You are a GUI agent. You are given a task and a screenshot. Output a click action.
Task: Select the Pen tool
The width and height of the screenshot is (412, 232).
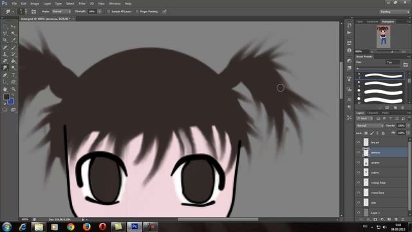(x=5, y=75)
